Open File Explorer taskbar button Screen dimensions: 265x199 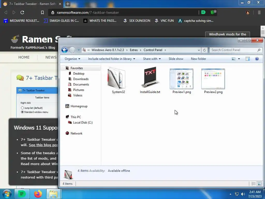point(53,194)
